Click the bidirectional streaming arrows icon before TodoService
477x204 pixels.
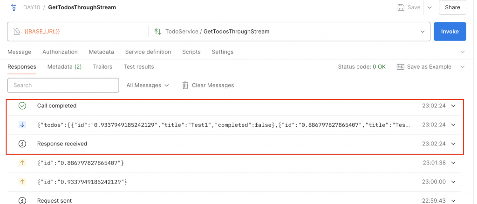pos(157,31)
